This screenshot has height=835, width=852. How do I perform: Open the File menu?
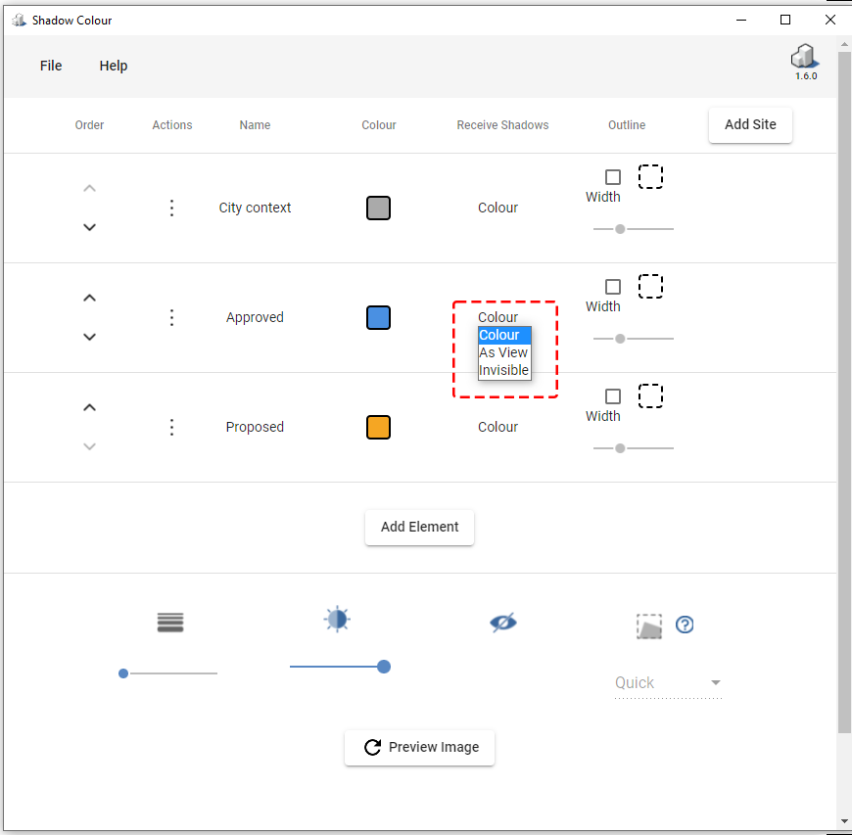tap(51, 66)
